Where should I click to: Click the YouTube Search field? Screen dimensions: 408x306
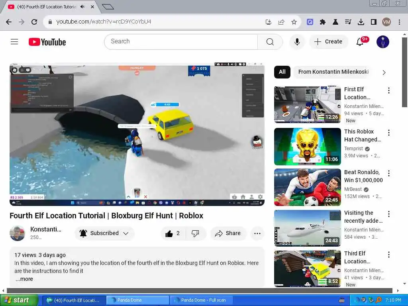click(181, 41)
